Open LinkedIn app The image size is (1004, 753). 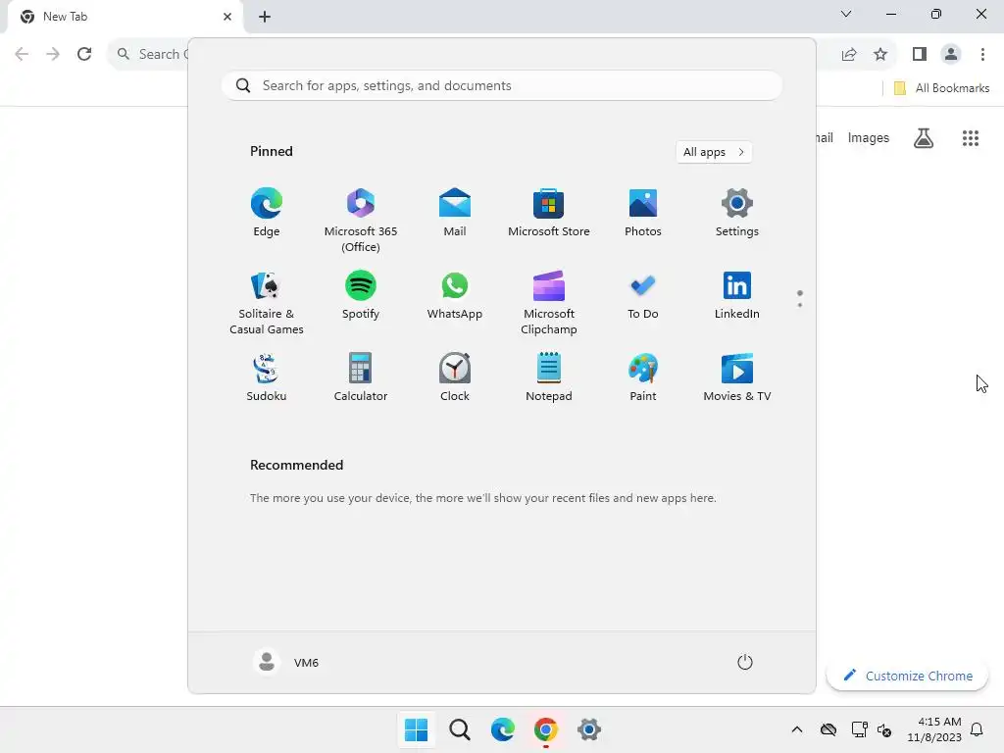click(x=737, y=294)
